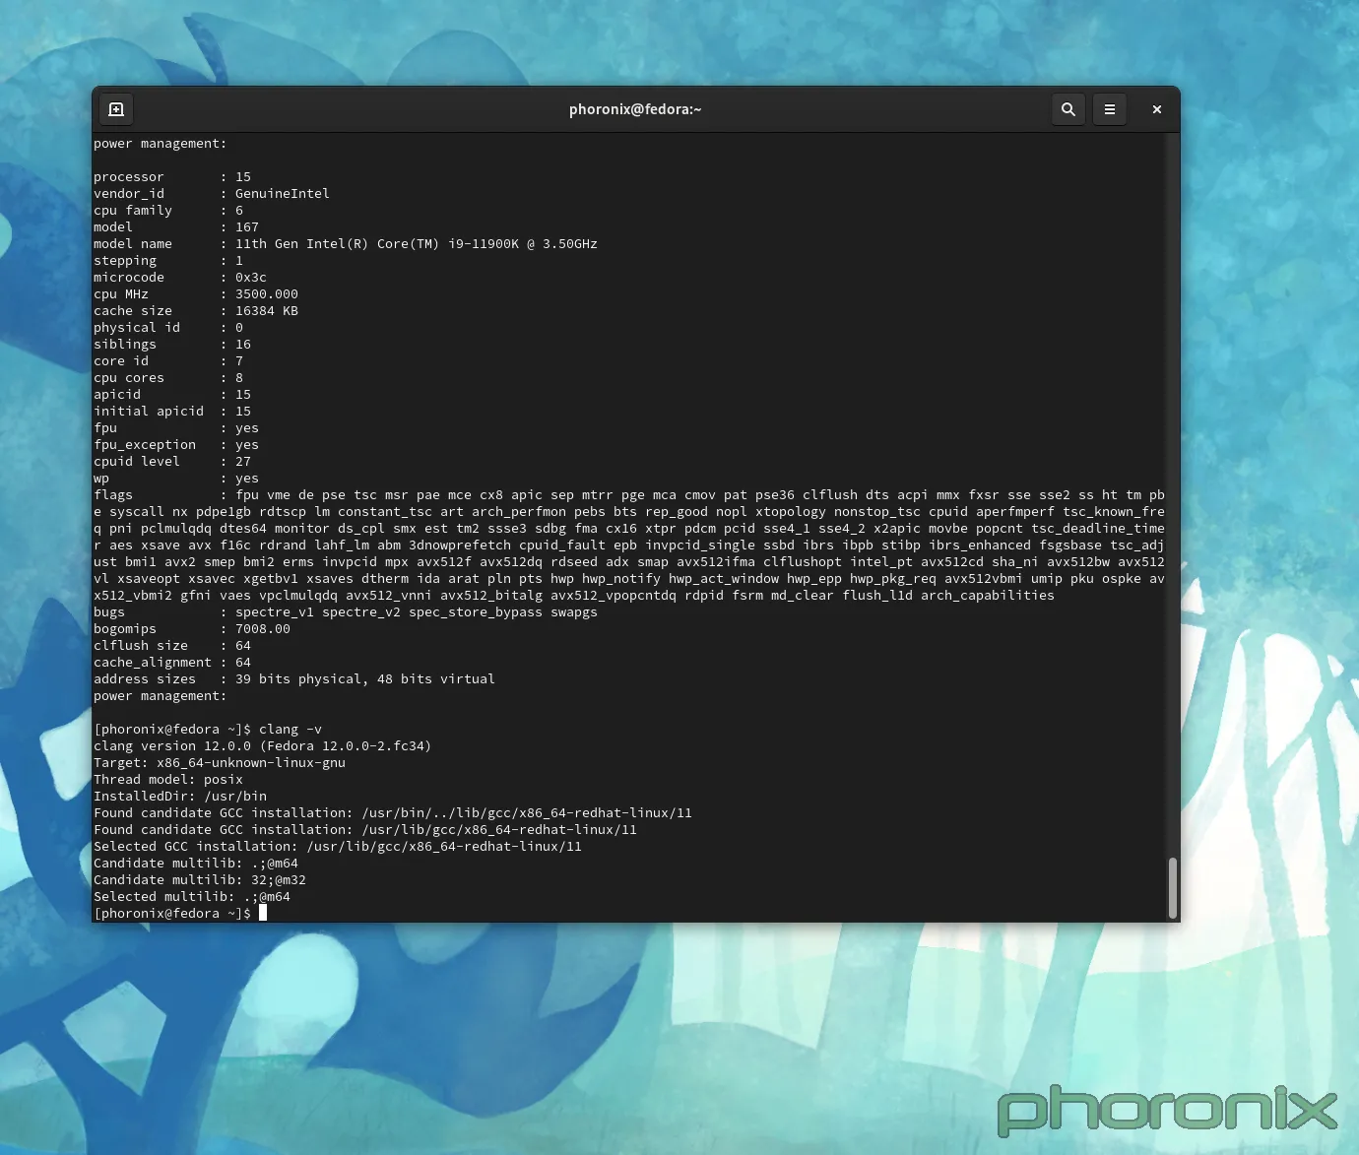
Task: Click the 'initial apicid : 15' line
Action: [172, 412]
